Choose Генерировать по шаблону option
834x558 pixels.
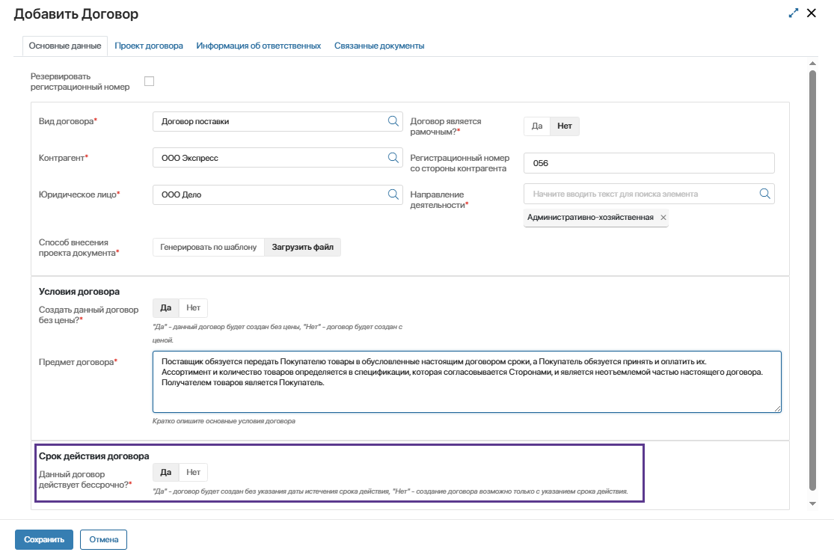209,247
